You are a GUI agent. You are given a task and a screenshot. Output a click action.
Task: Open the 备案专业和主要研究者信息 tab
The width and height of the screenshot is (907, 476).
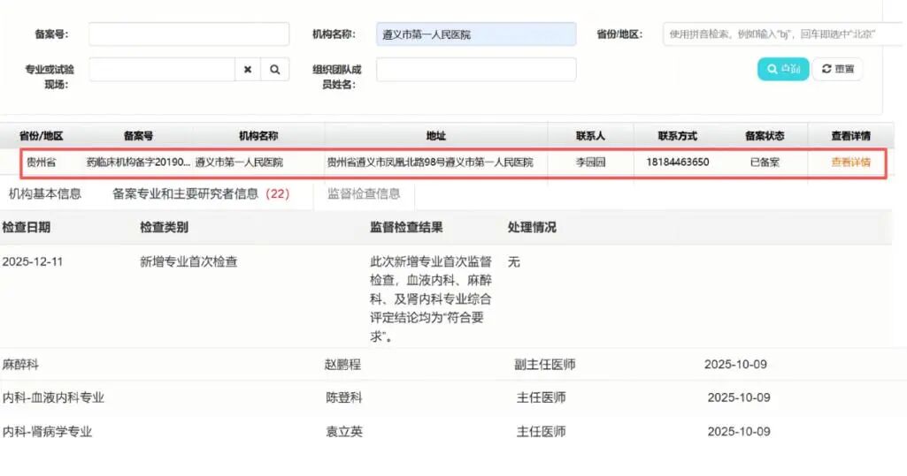pyautogui.click(x=200, y=193)
